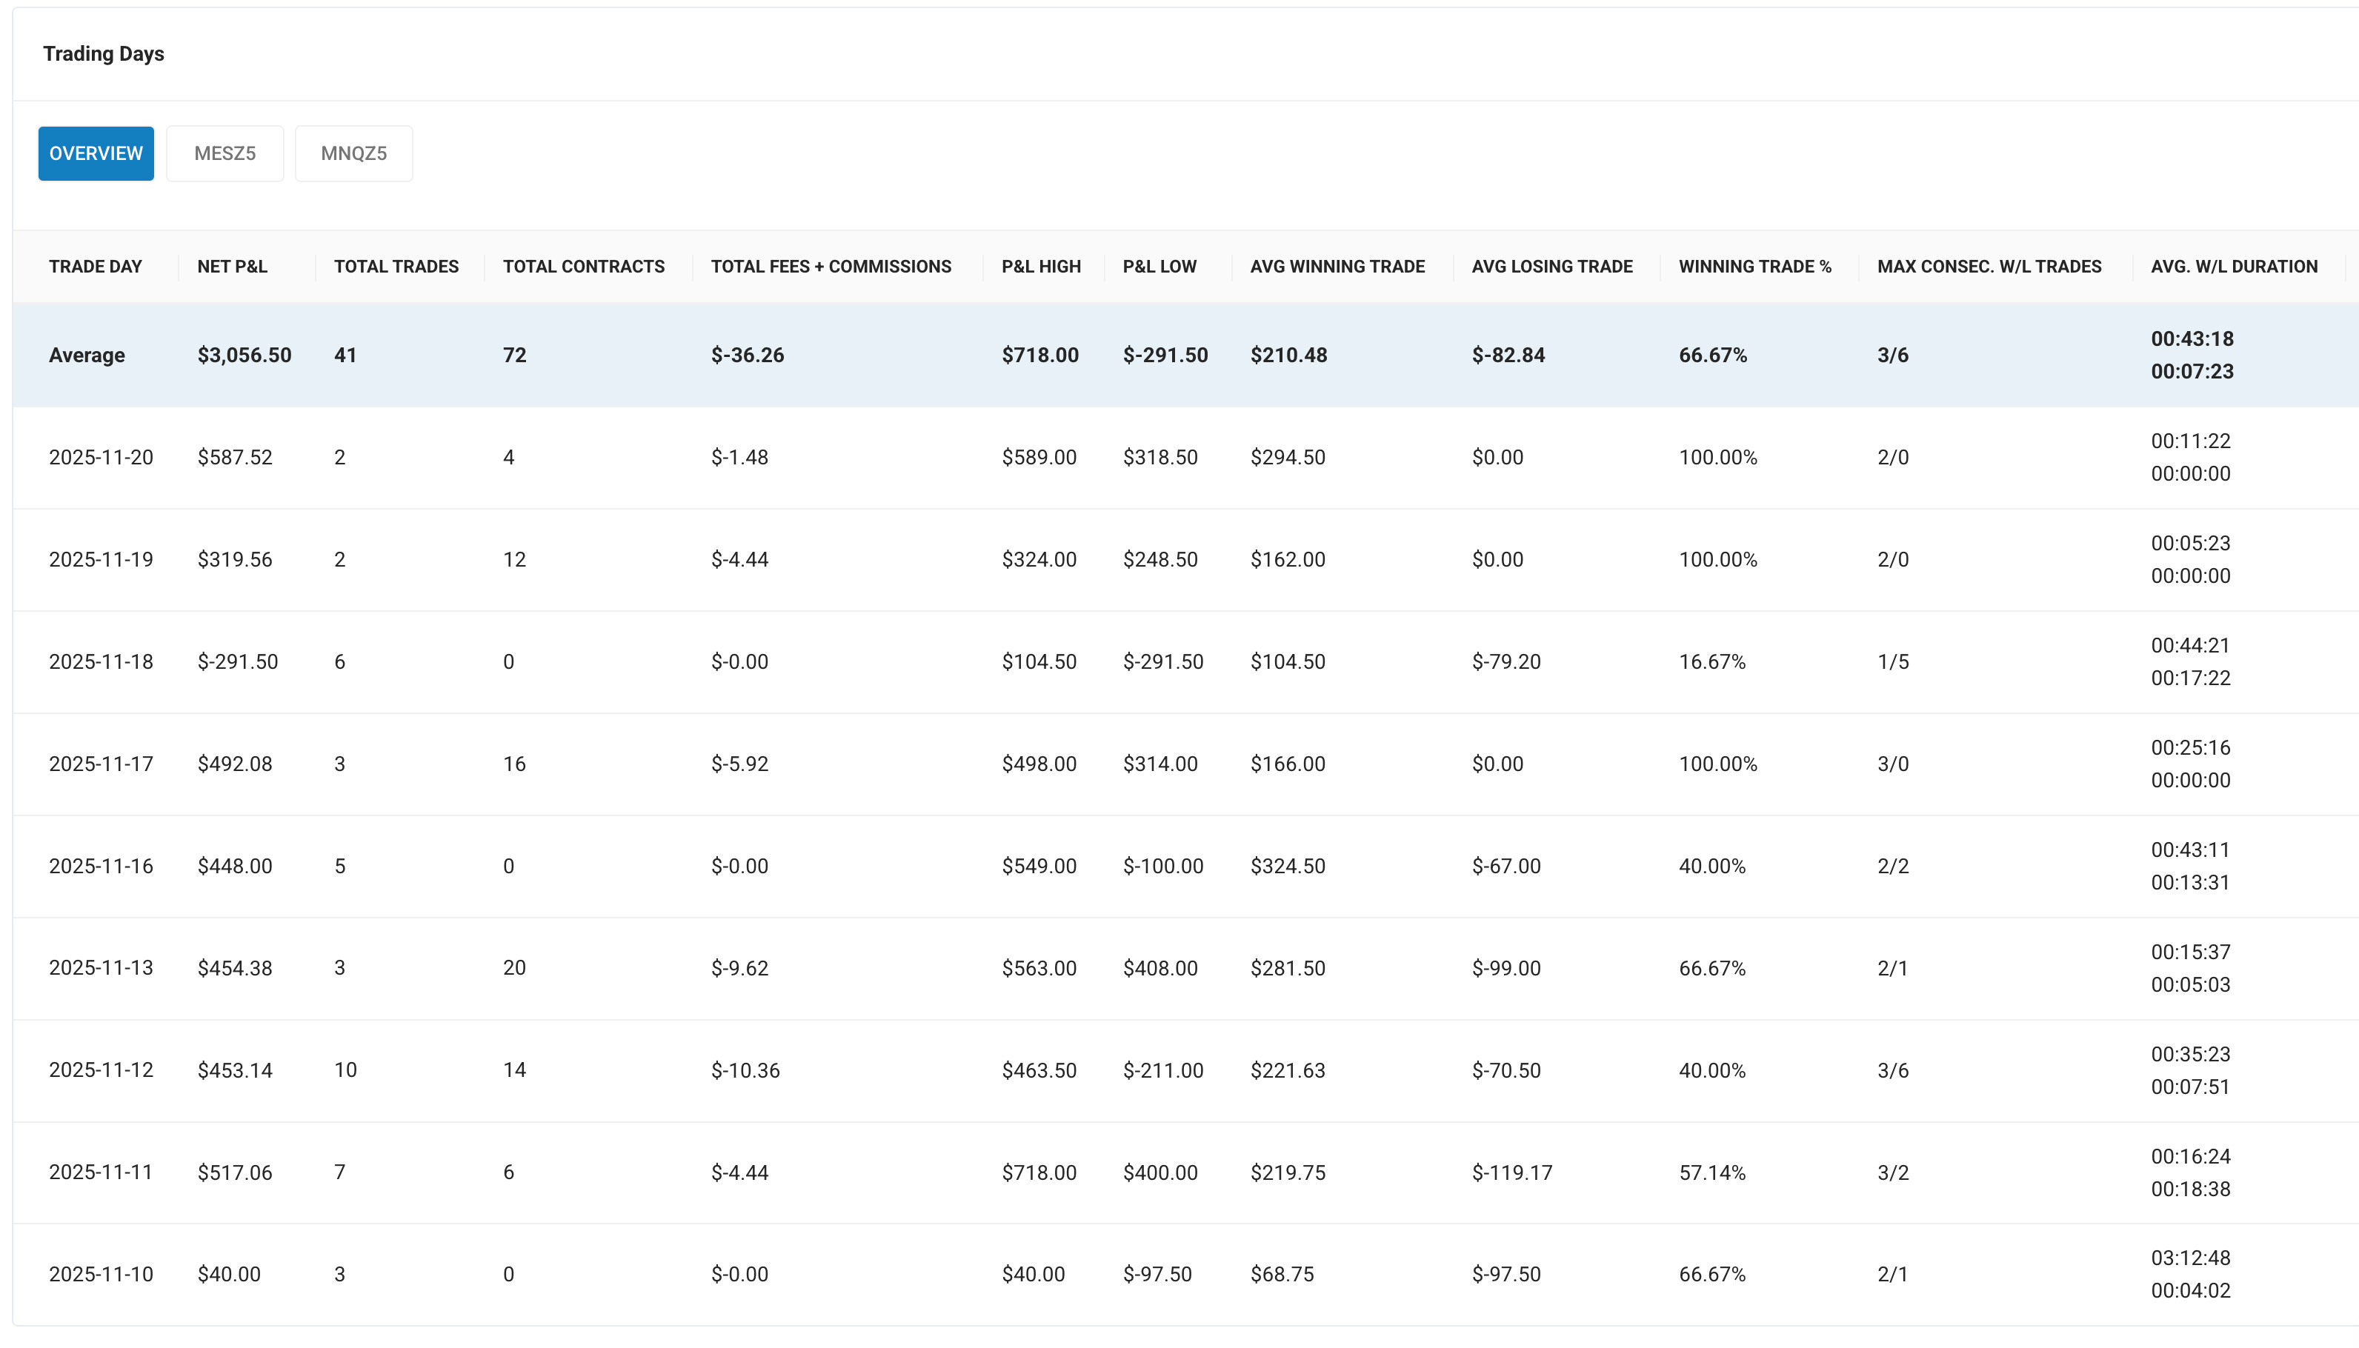
Task: Sort by AVG WINNING TRADE header
Action: (x=1337, y=267)
